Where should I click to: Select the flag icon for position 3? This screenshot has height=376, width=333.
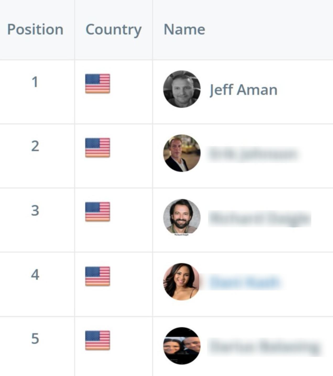coord(97,212)
